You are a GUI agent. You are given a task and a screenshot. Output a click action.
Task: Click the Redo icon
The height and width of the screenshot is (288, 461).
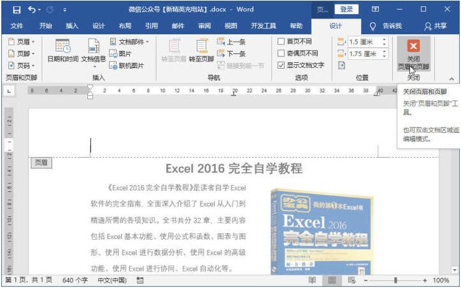[50, 10]
